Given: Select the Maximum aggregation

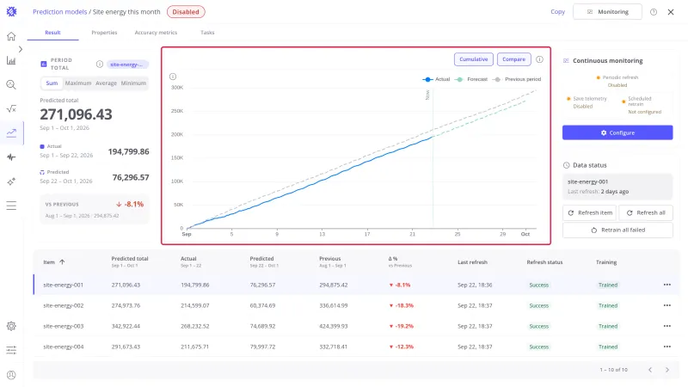Looking at the screenshot, I should [x=78, y=83].
